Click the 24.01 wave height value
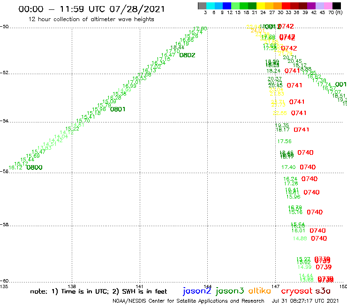347x305 pixels. tap(257, 30)
